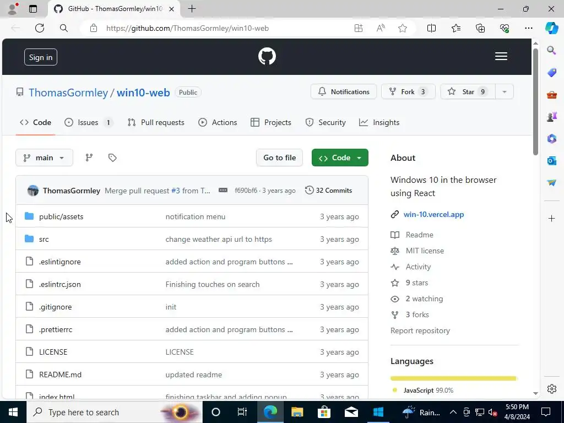Expand the Star lists dropdown arrow
The width and height of the screenshot is (564, 423).
tap(505, 92)
